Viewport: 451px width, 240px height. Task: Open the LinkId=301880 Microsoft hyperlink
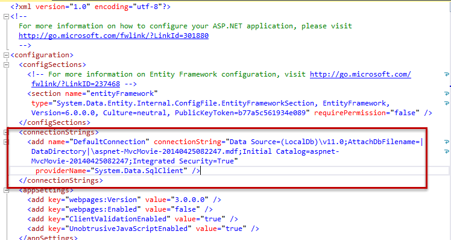click(113, 36)
